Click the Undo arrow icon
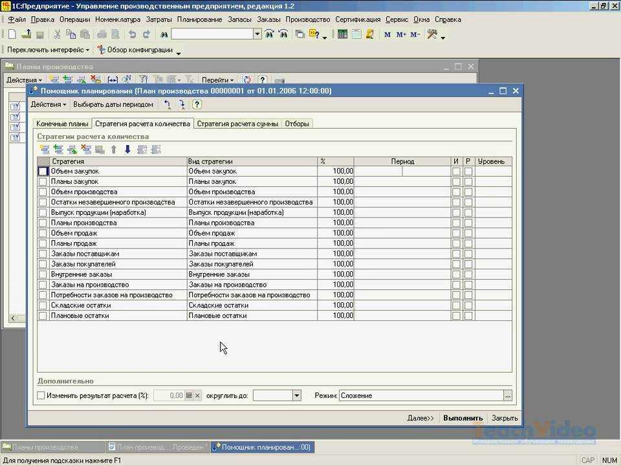The image size is (621, 466). (x=132, y=34)
